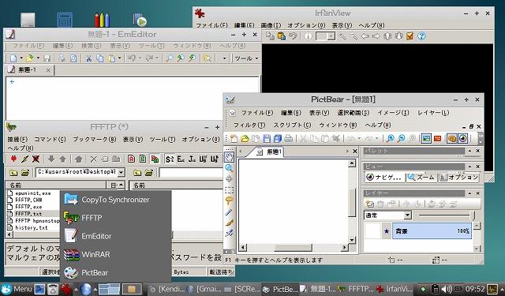Launch WinRAR from popup launcher list

(x=115, y=254)
